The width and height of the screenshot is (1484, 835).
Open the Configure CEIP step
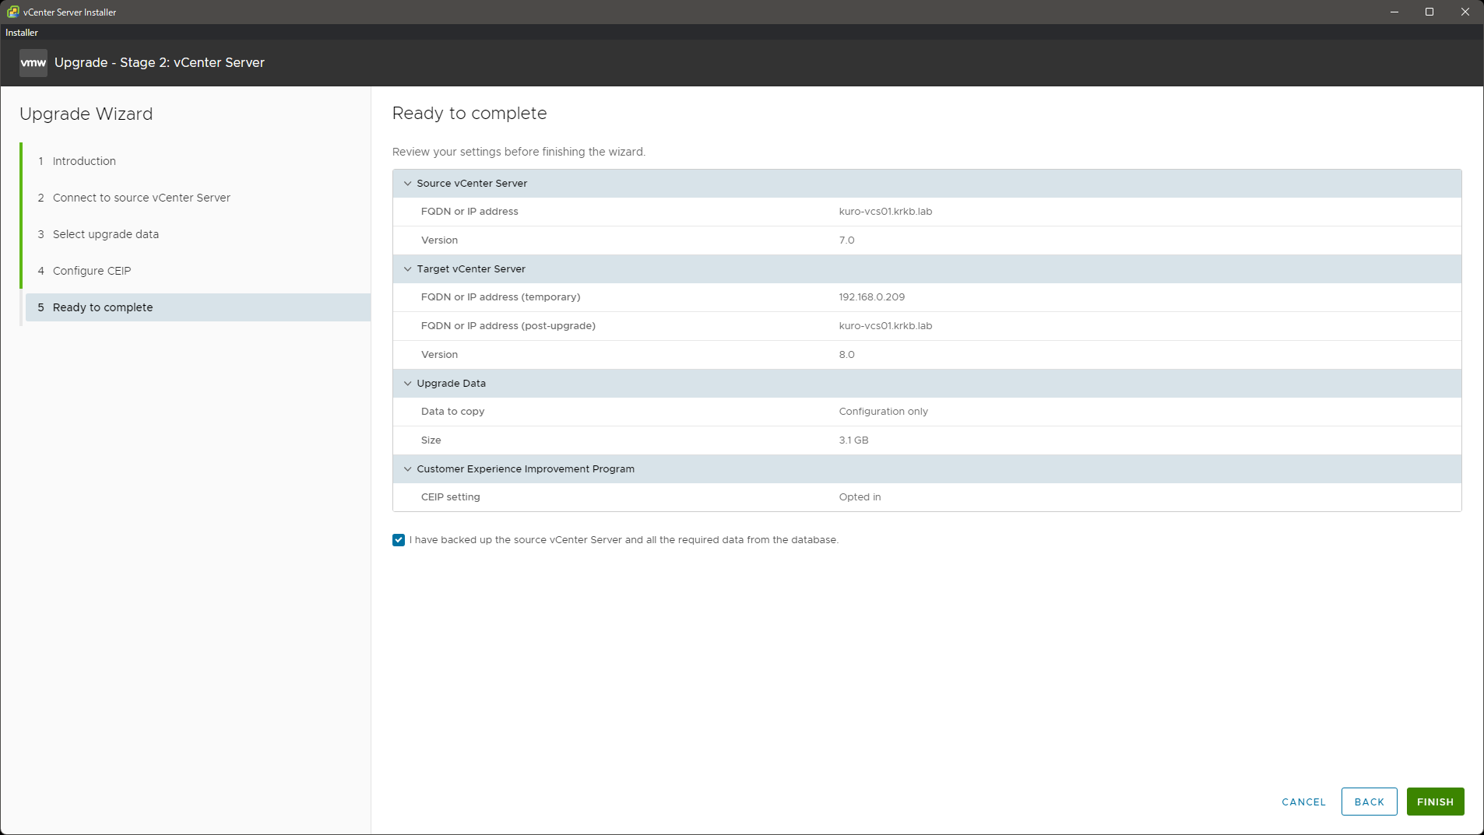91,271
